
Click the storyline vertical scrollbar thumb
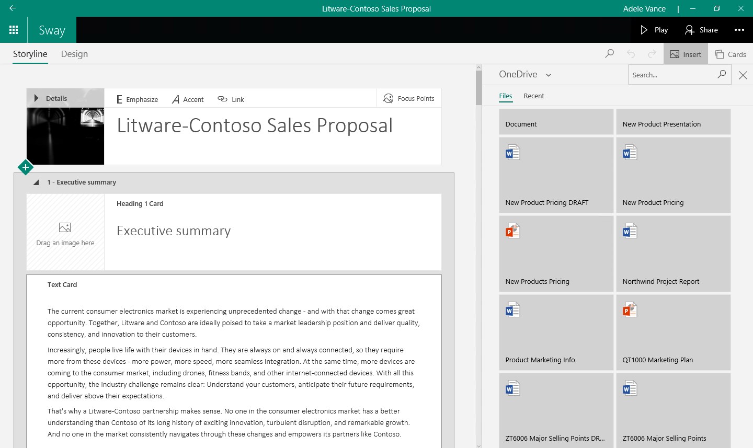pyautogui.click(x=478, y=88)
